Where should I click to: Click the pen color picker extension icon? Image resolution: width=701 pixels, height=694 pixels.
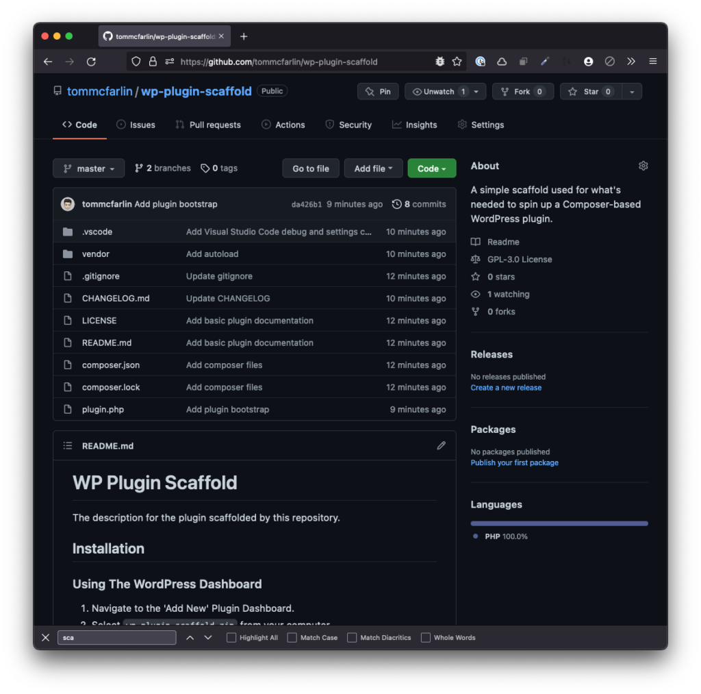click(544, 62)
